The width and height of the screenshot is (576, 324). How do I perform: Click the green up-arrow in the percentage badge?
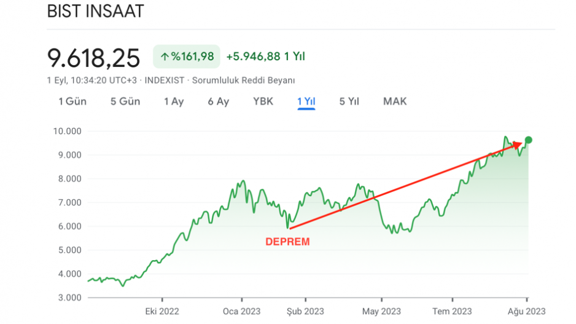pyautogui.click(x=164, y=57)
